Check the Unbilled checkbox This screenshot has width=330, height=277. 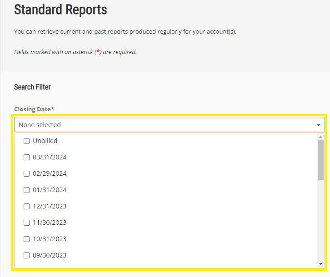[26, 141]
